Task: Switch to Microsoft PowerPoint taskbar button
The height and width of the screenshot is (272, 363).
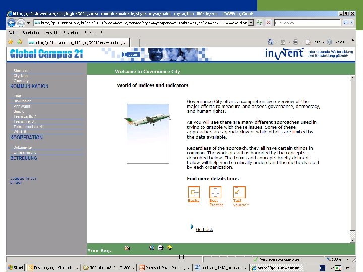Action: 164,268
